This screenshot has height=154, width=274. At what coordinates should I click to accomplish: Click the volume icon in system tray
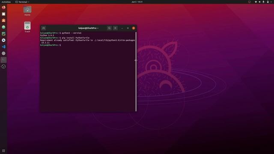coord(260,2)
